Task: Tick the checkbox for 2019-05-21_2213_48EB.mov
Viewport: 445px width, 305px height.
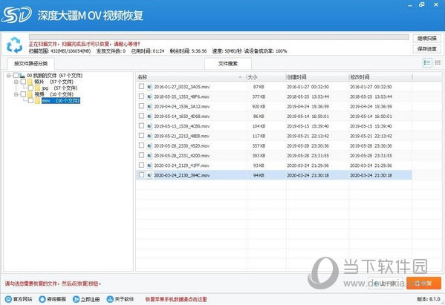Action: click(141, 136)
